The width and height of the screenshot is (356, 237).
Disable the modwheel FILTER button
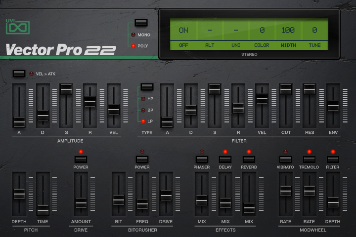333,159
